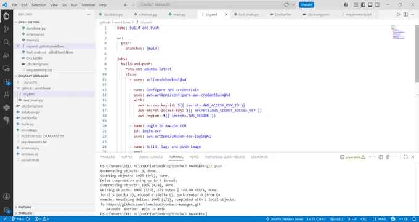Open chat icon in title bar
419x222 pixels.
click(287, 5)
